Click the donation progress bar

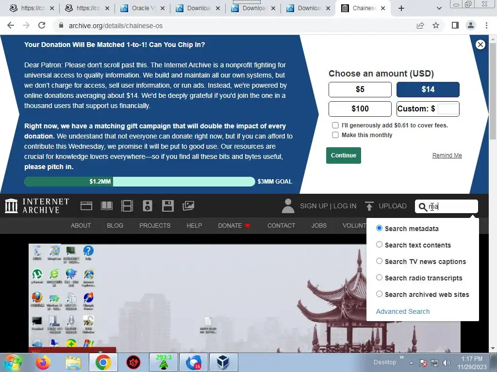click(139, 182)
